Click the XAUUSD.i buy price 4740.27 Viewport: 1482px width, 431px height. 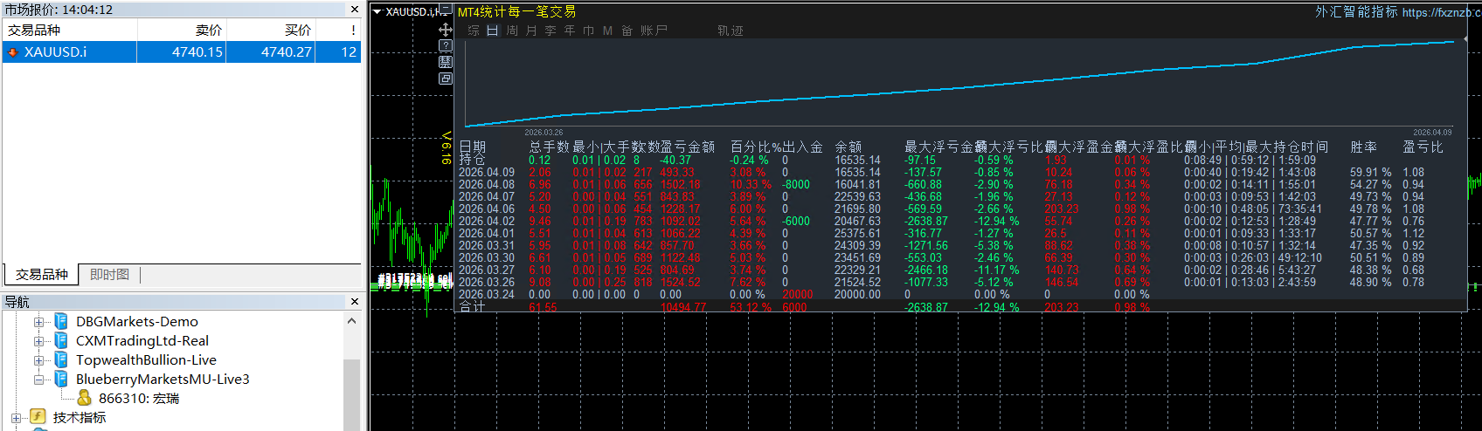pos(287,52)
